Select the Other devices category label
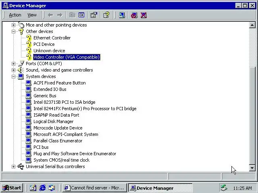 [40, 31]
